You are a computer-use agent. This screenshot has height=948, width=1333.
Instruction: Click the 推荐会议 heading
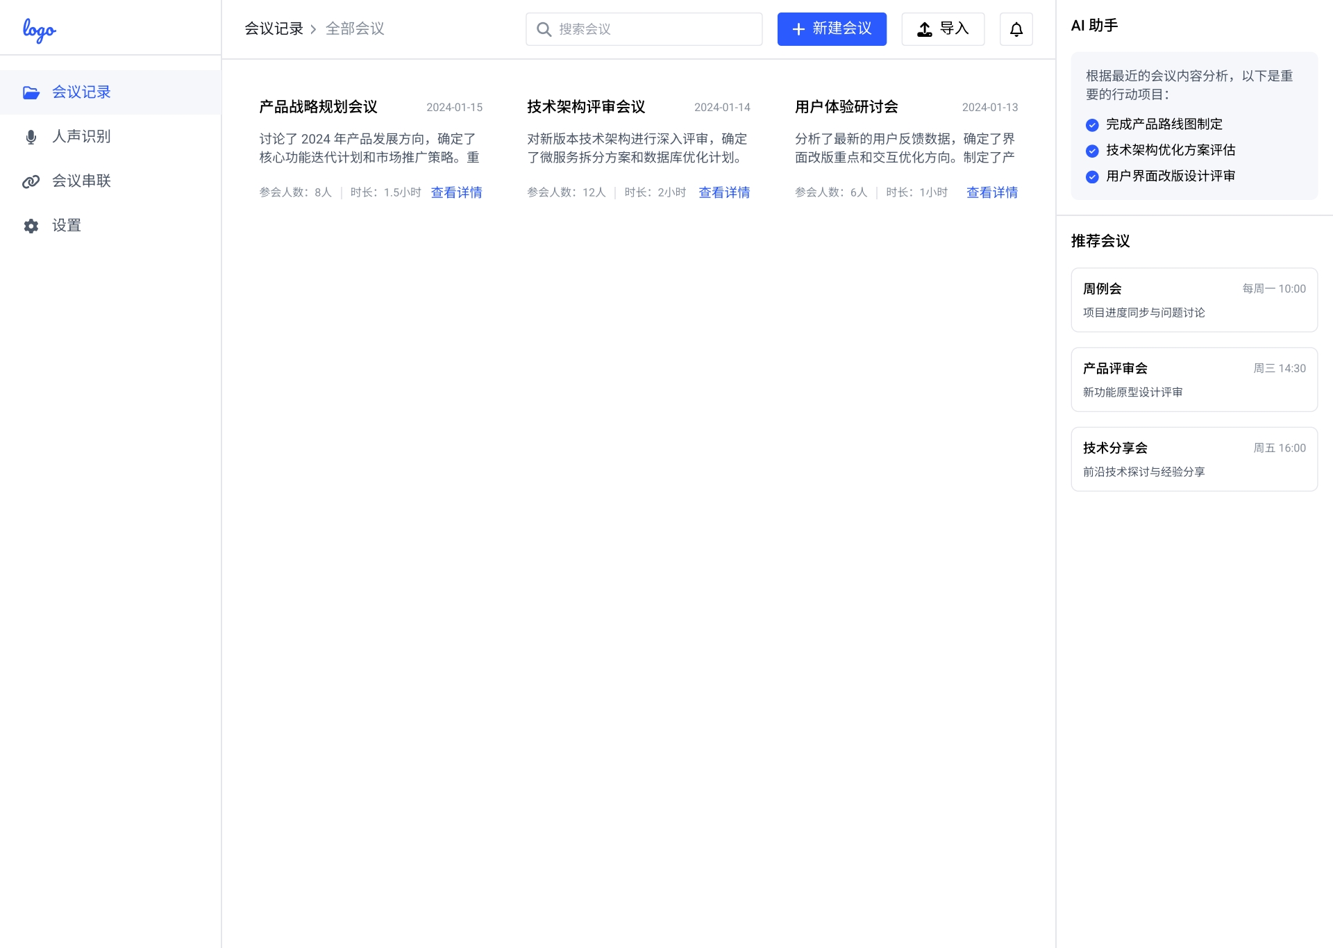click(1100, 241)
